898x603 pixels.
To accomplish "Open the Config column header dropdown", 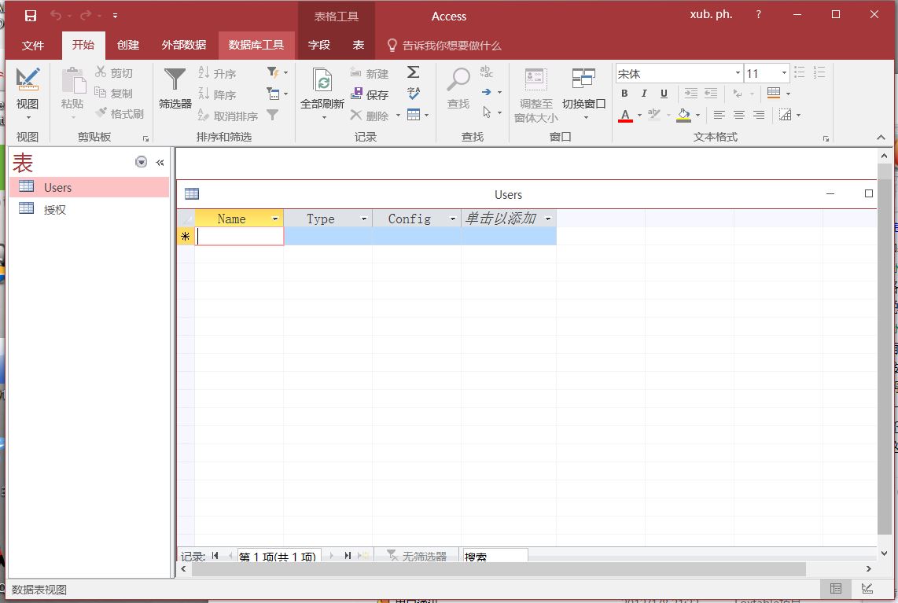I will coord(452,219).
